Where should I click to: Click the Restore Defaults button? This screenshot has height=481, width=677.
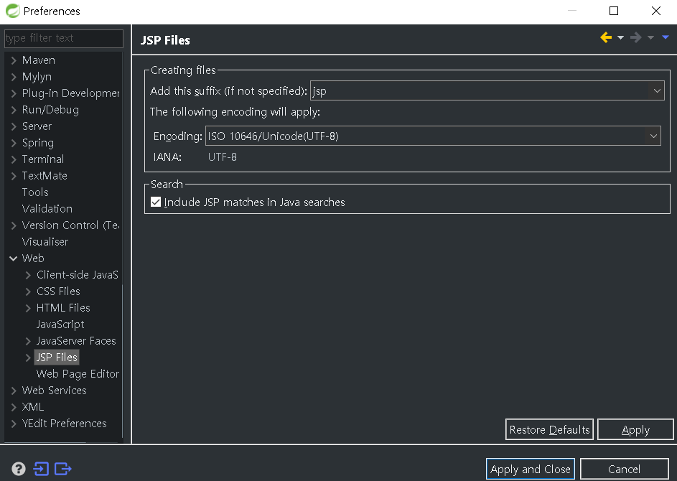549,429
